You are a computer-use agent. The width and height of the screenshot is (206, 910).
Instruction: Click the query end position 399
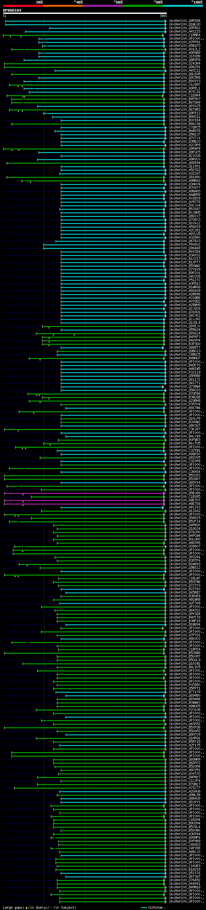coord(163,16)
